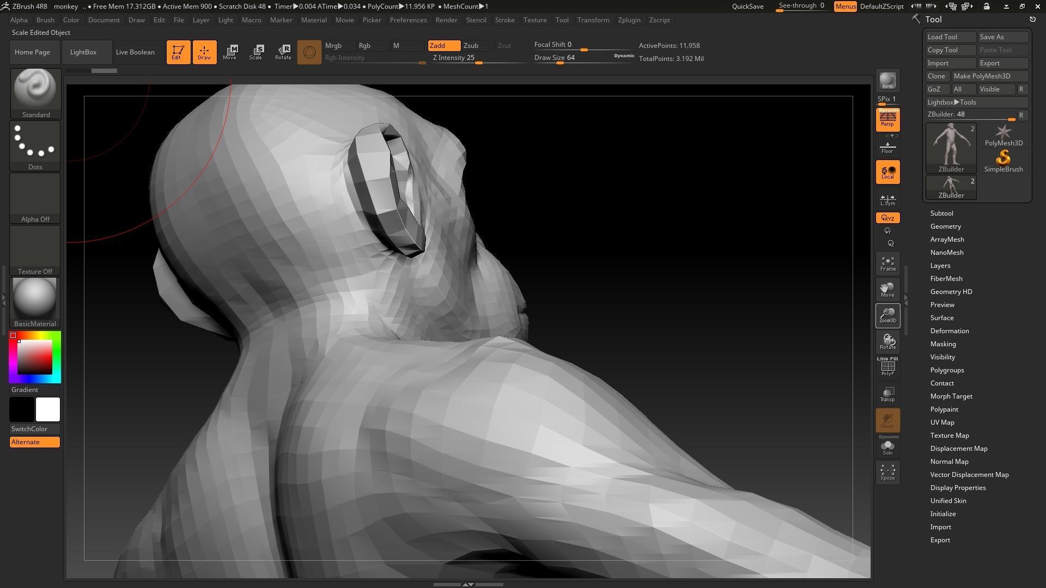Image resolution: width=1046 pixels, height=588 pixels.
Task: Open the Standard brush picker
Action: (35, 93)
